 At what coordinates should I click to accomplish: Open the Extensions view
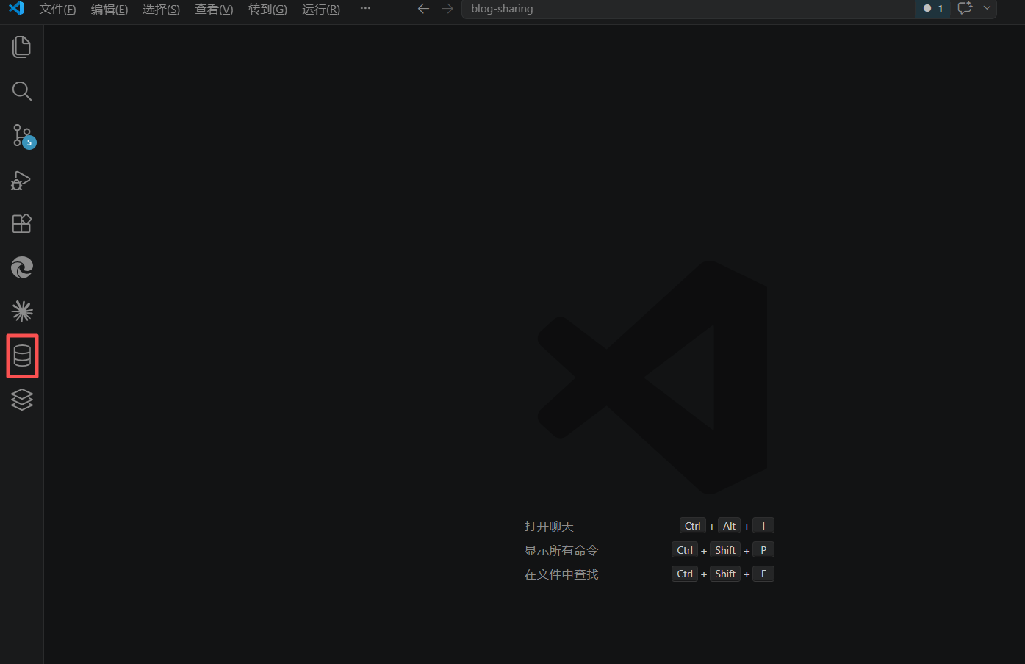[x=22, y=223]
